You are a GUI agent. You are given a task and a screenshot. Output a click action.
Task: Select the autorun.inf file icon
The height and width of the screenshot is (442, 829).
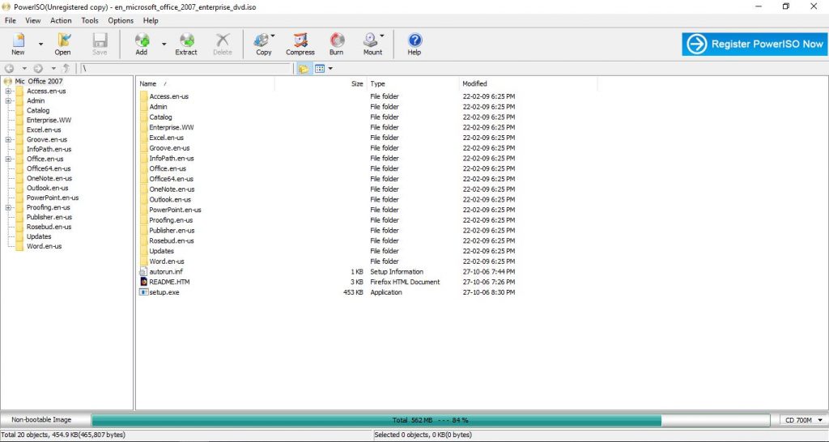(x=143, y=272)
